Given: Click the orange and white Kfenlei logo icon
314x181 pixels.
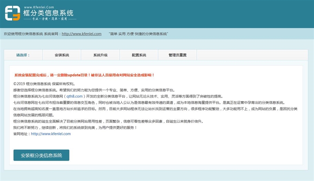Looking at the screenshot, I should [x=12, y=13].
